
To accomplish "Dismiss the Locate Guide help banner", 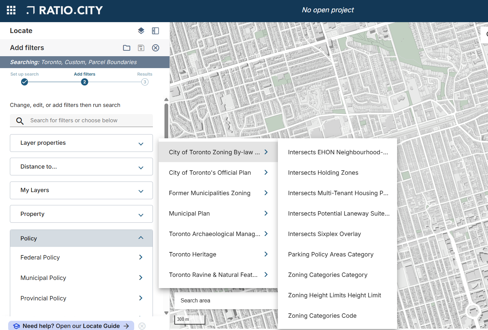I will pyautogui.click(x=142, y=326).
